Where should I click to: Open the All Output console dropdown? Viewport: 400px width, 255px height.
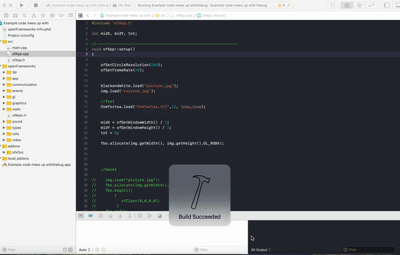261,250
